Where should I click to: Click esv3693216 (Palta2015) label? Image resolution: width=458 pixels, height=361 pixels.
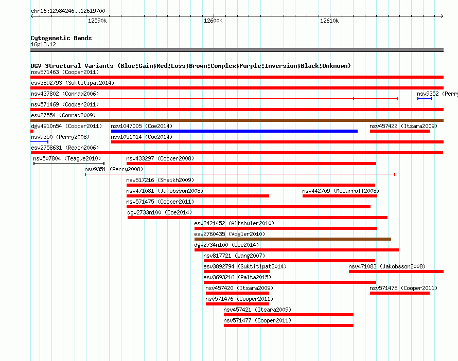coord(237,277)
